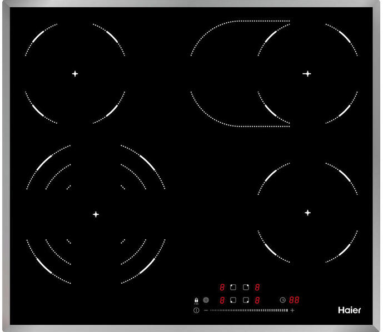The height and width of the screenshot is (332, 383).
Task: Select the bottom-left burner zone selector icon
Action: [233, 300]
